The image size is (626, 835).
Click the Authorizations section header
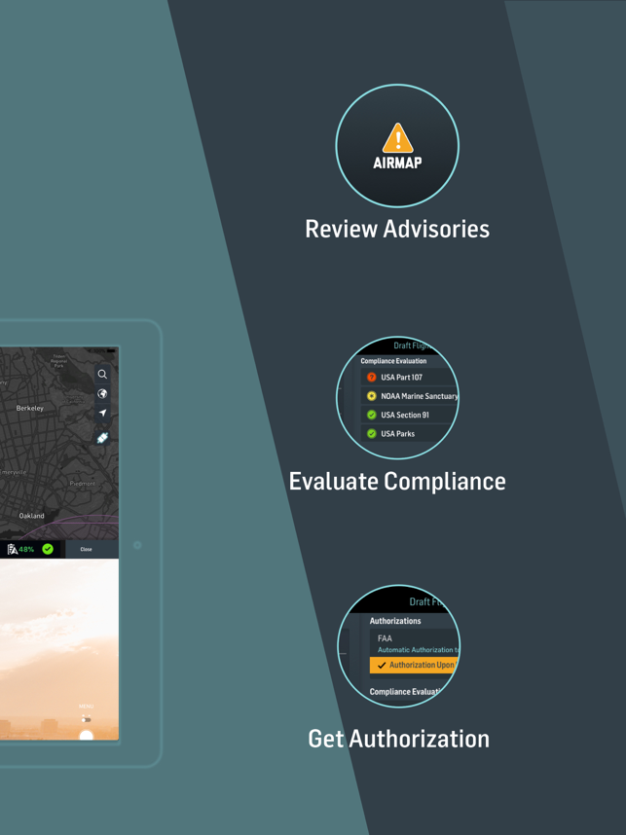pos(395,621)
